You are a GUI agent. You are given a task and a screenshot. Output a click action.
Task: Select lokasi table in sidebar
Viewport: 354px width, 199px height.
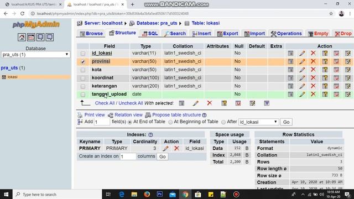pos(12,77)
